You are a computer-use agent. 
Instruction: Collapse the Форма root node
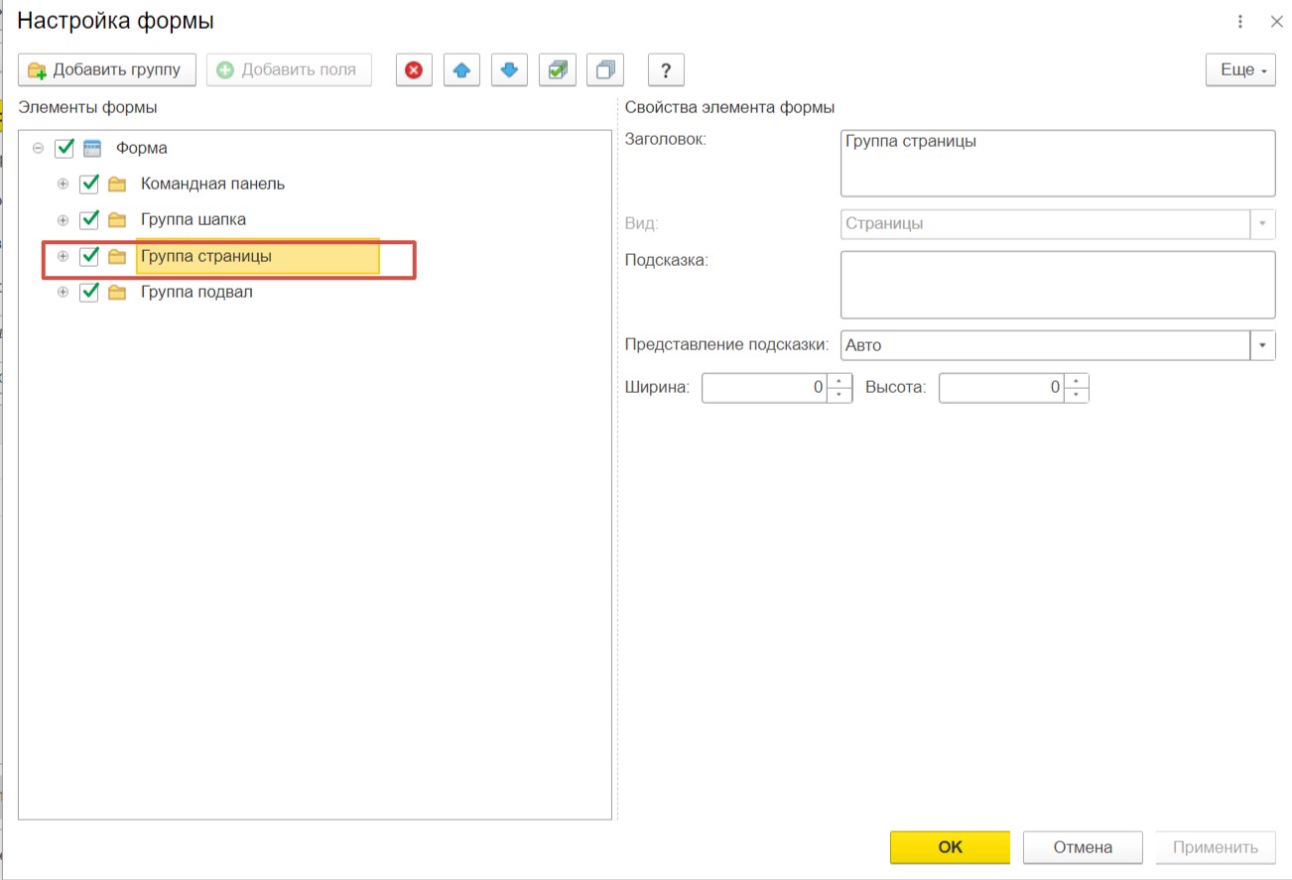click(x=39, y=148)
